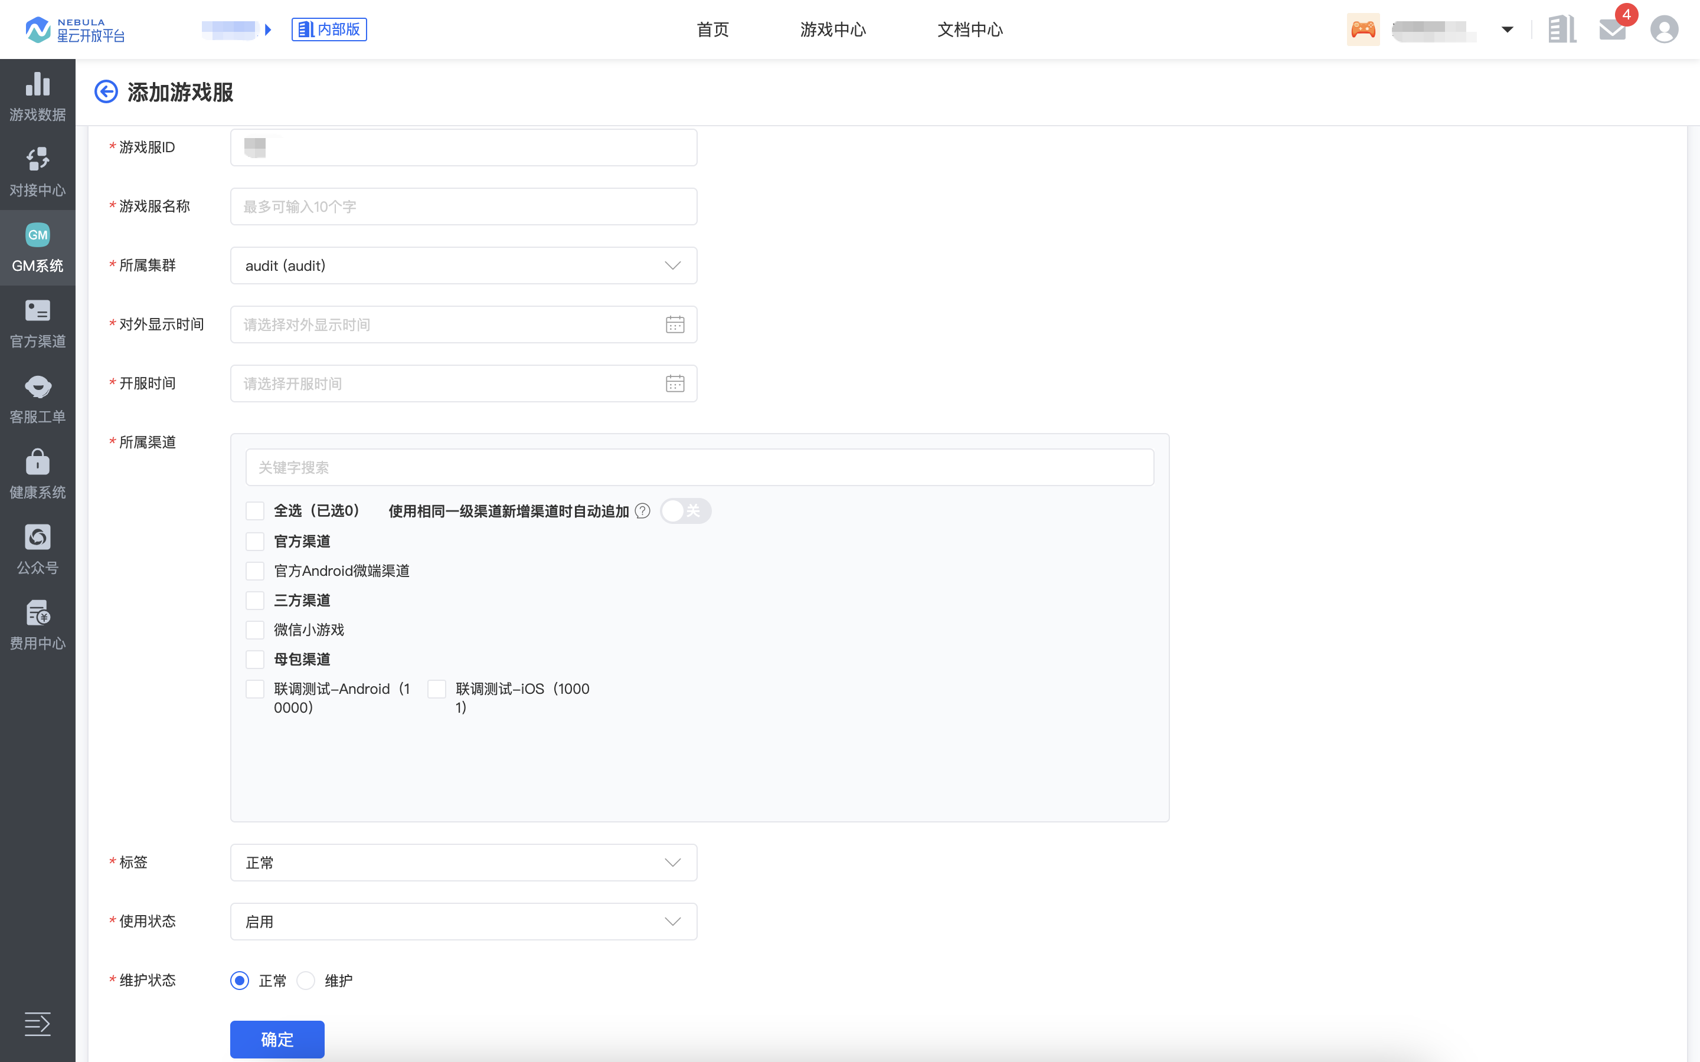1700x1062 pixels.
Task: Check the 官方Android微端渠道 checkbox
Action: [x=255, y=571]
